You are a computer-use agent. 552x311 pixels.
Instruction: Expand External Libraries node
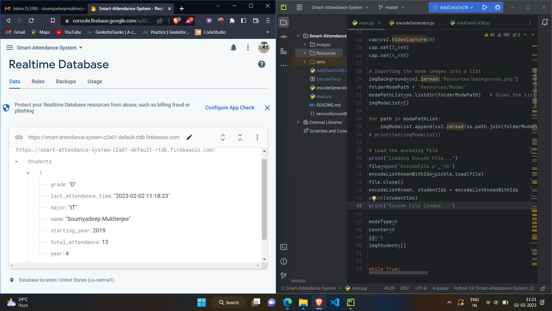pyautogui.click(x=298, y=122)
